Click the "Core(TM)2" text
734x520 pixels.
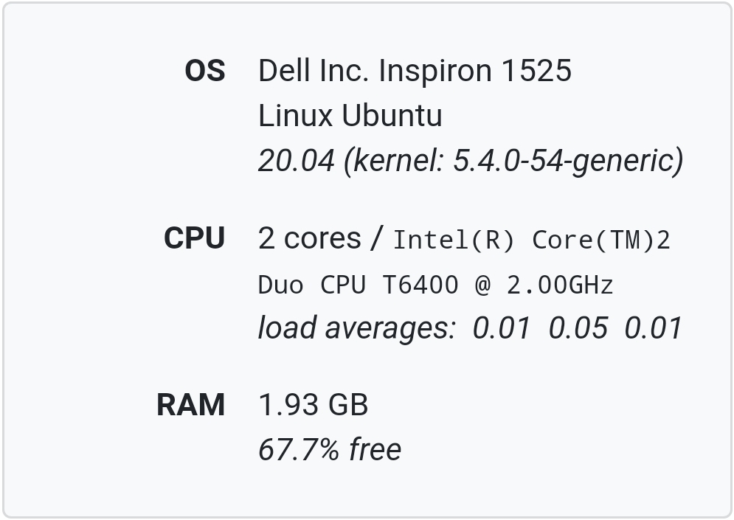pos(601,240)
